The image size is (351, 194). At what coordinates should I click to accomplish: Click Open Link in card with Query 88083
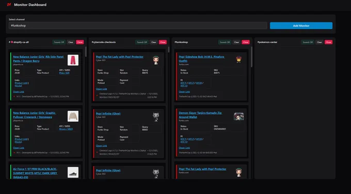[101, 146]
